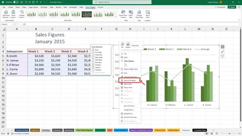The image size is (242, 136).
Task: Click Accessibility: Investigate in status bar
Action: 20,134
